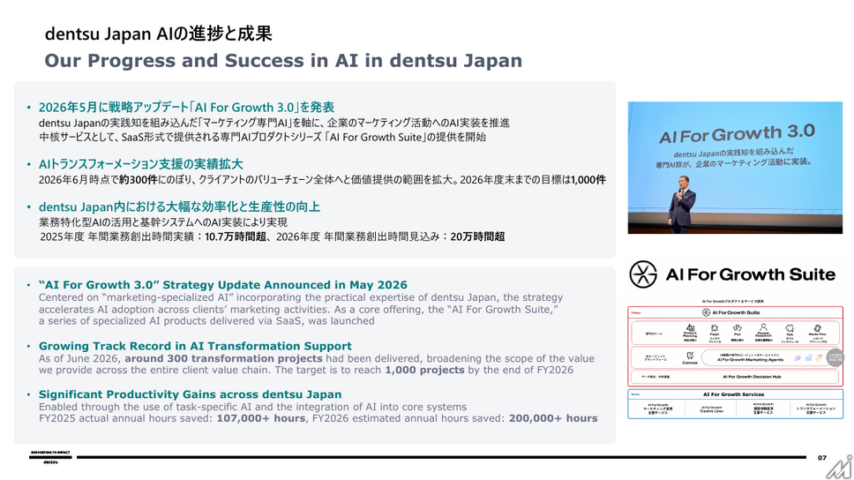Click "“AI For Growth 3.0” Strategy Update Announced in May 2026"
Viewport: 854px width, 480px height.
(x=222, y=285)
